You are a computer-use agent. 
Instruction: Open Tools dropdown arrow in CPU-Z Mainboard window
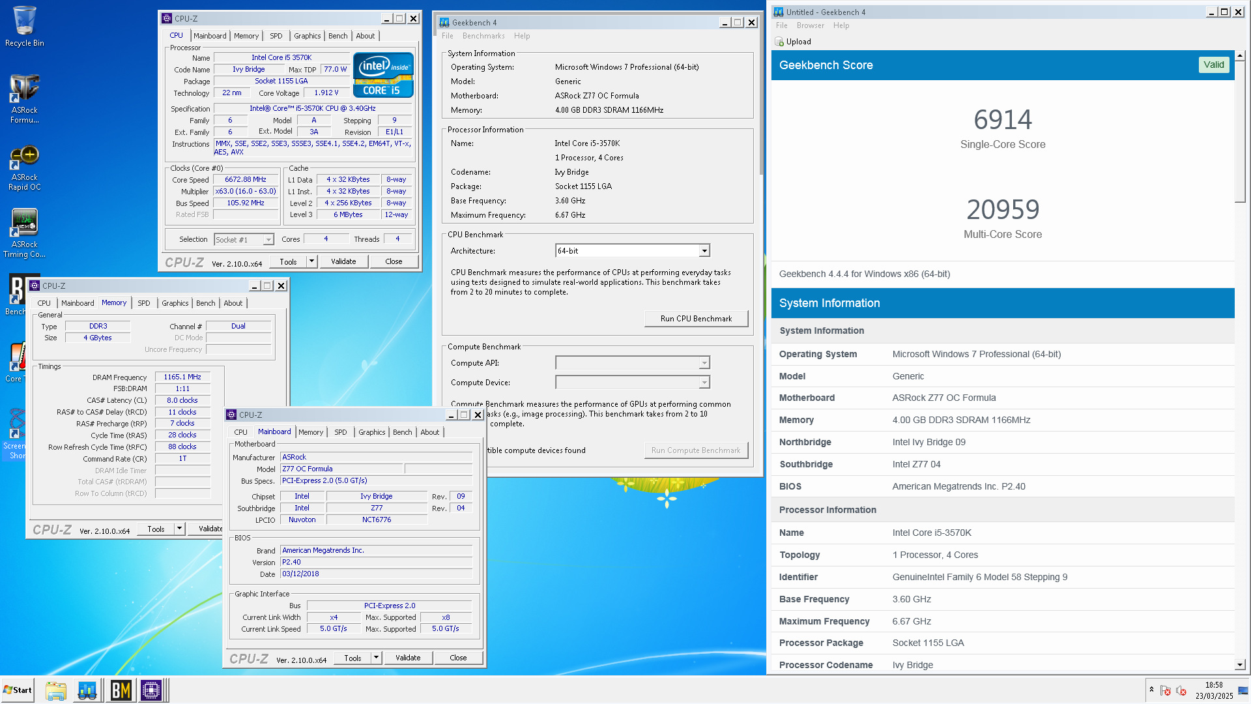coord(376,658)
